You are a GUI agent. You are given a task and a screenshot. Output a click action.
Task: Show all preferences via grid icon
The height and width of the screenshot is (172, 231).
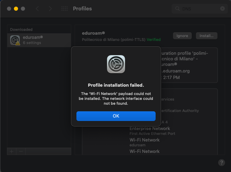coord(65,9)
